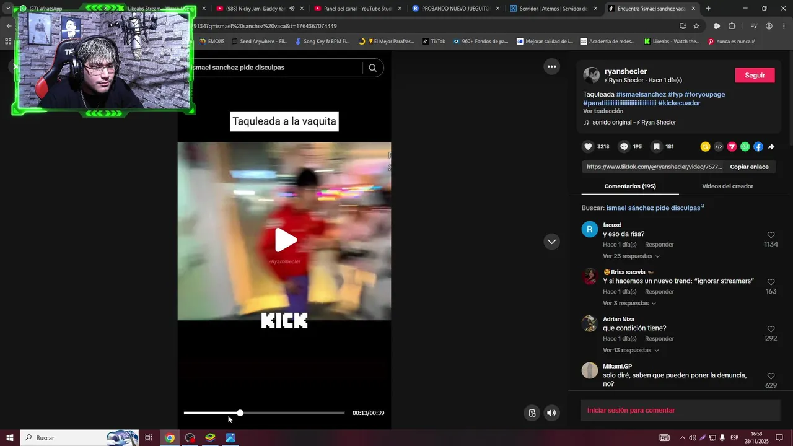Bookmark this page with star icon

696,26
